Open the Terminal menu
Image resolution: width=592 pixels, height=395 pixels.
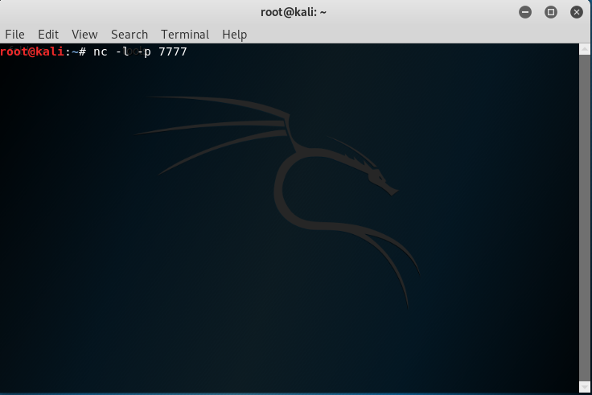185,35
